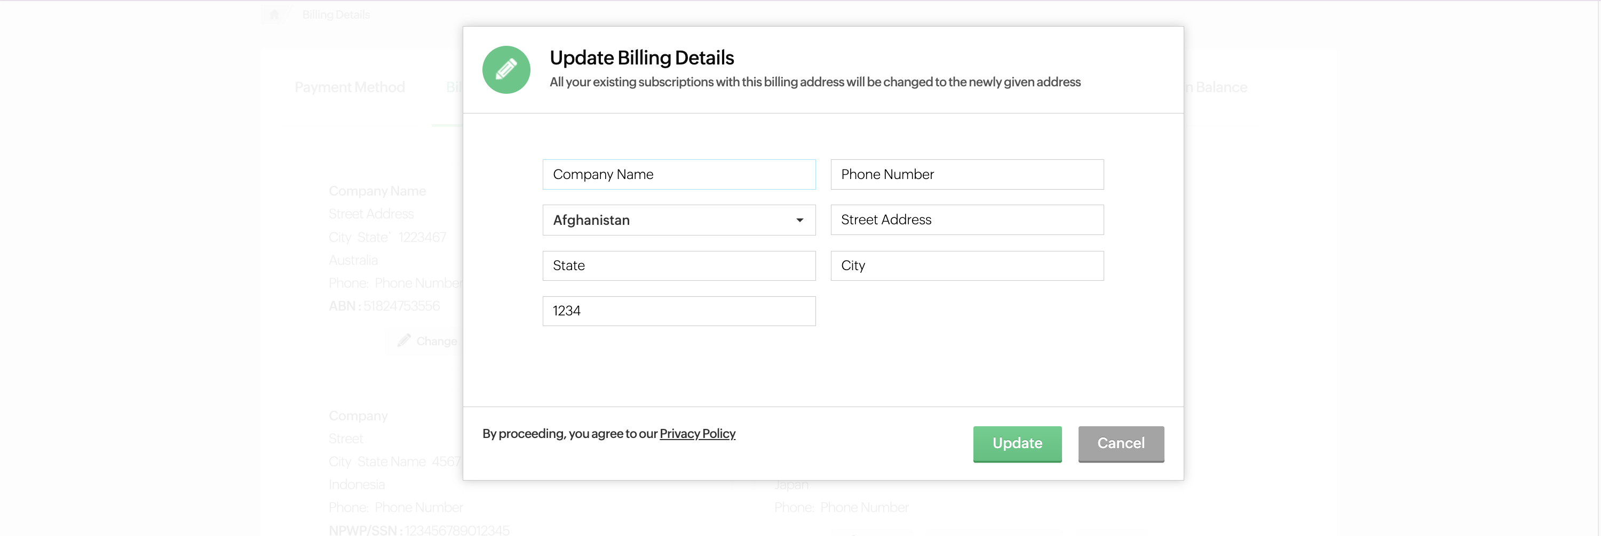
Task: Focus the City input box
Action: coord(966,265)
